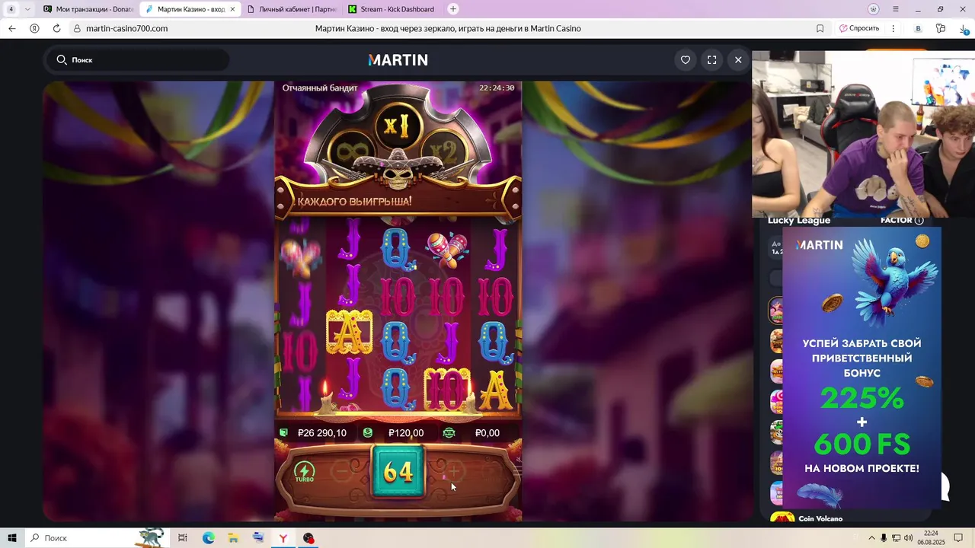Click the tab group counter 4
Screen dimensions: 975x548
(x=11, y=9)
